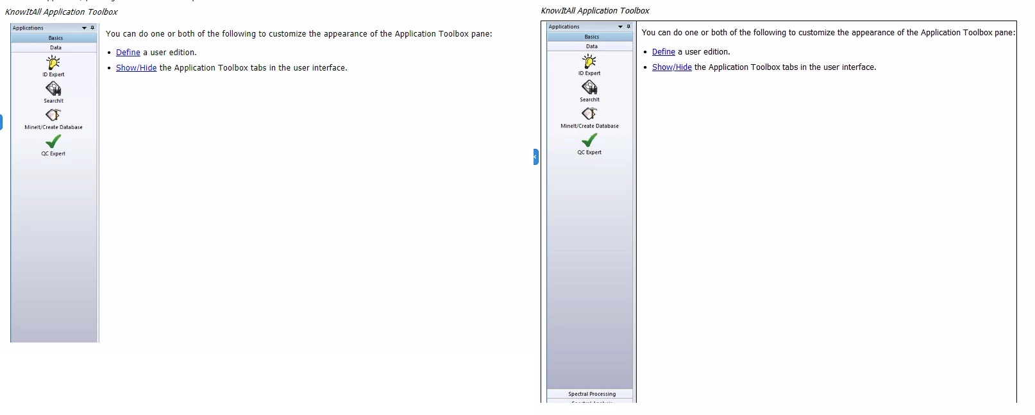Click the 'MineIt/Create Database' label in left copy
Image resolution: width=1035 pixels, height=415 pixels.
[x=53, y=127]
